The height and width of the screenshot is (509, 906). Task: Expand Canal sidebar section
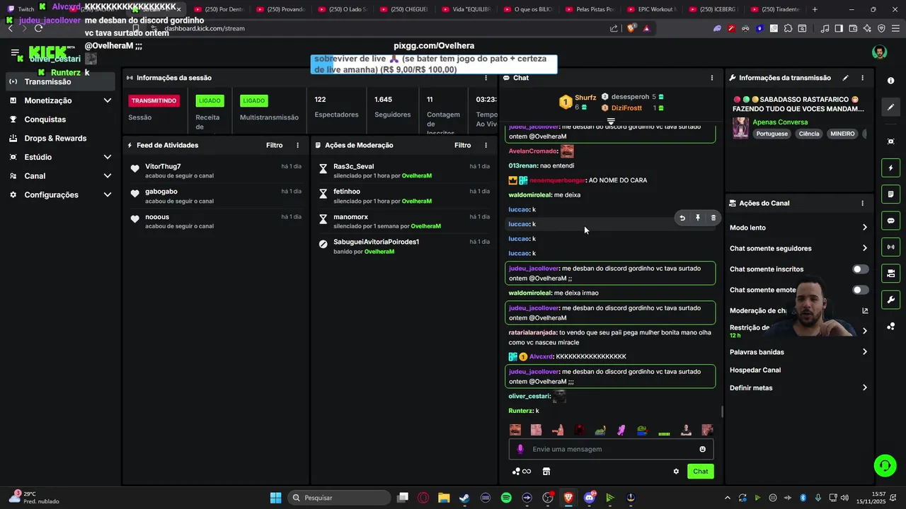click(x=108, y=176)
